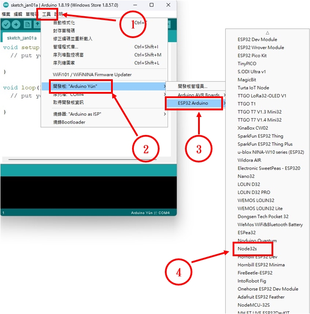Click the Open sketch upward-arrow icon
Screen dimensions: 310x314
click(37, 25)
